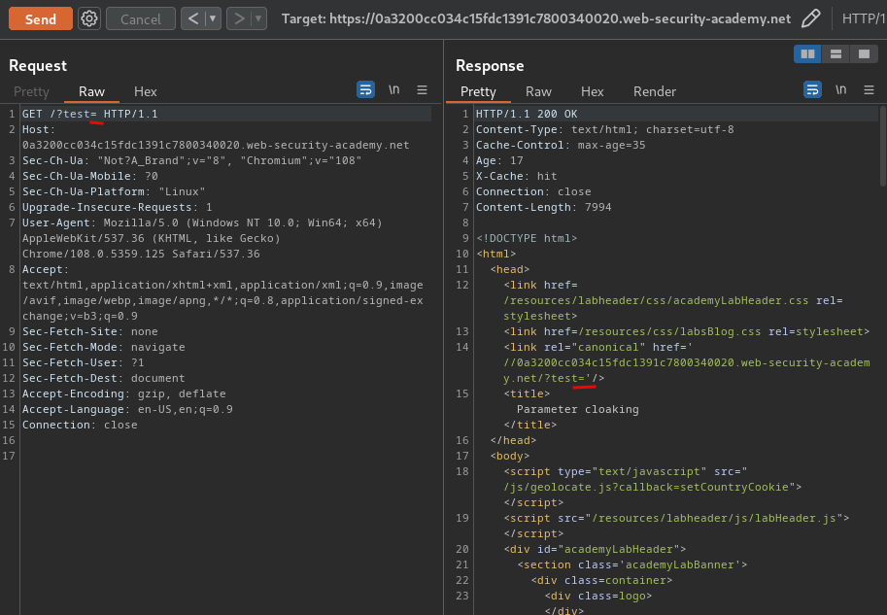Toggle non-printable characters in Request pane
Screen dimensions: 887x615
coord(393,89)
